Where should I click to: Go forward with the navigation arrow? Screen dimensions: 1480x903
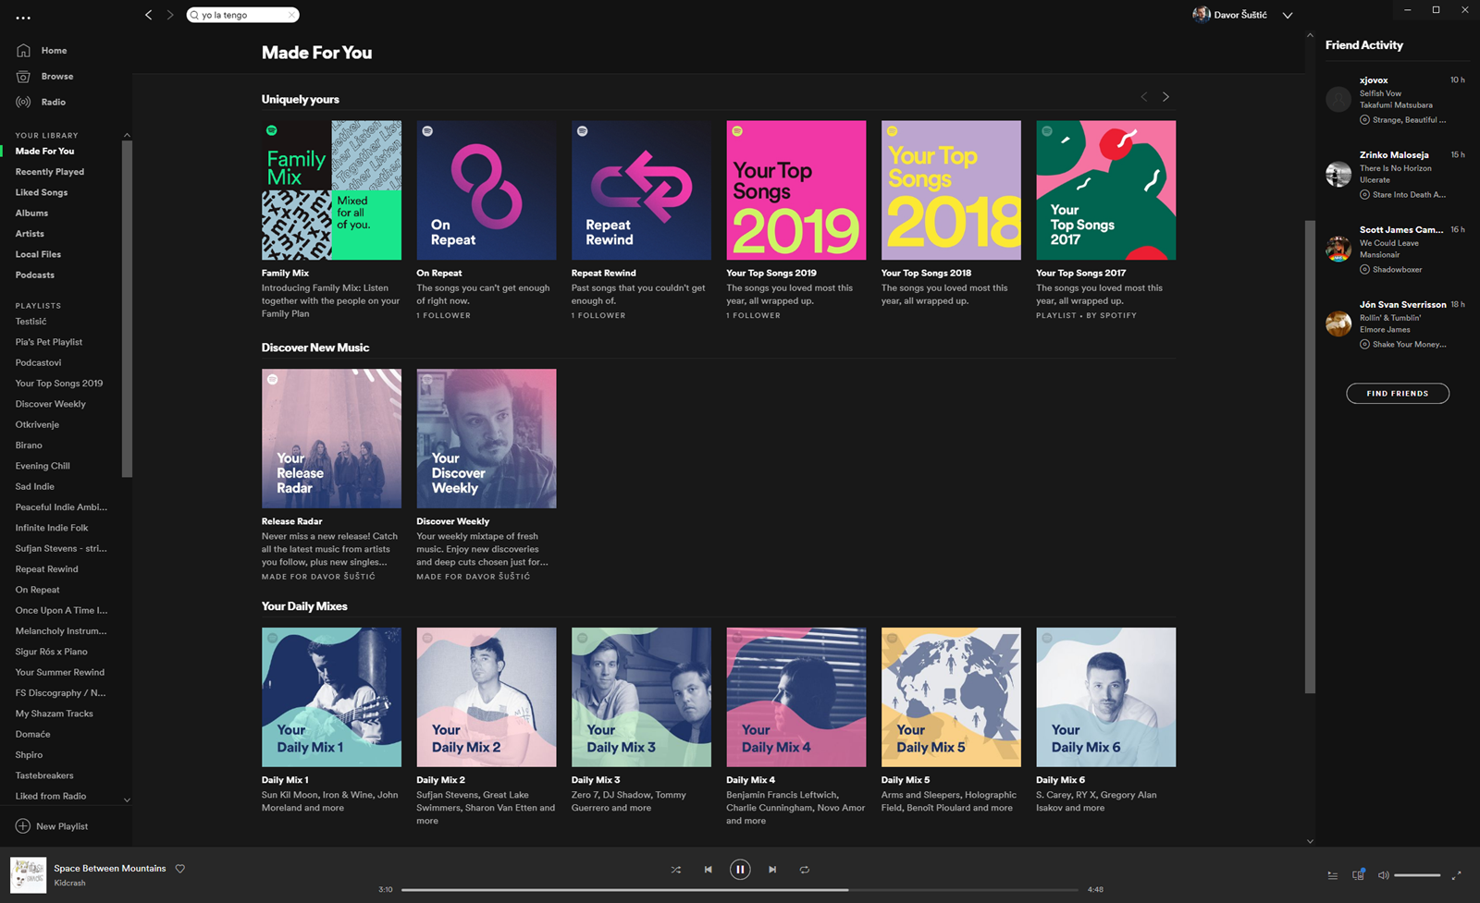pyautogui.click(x=170, y=15)
